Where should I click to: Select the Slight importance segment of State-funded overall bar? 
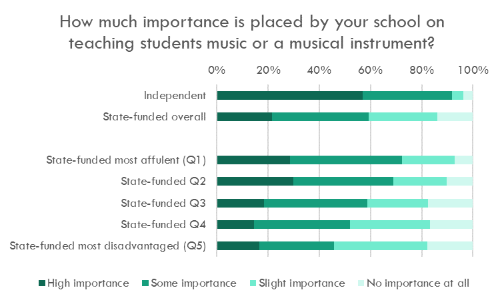click(x=403, y=117)
